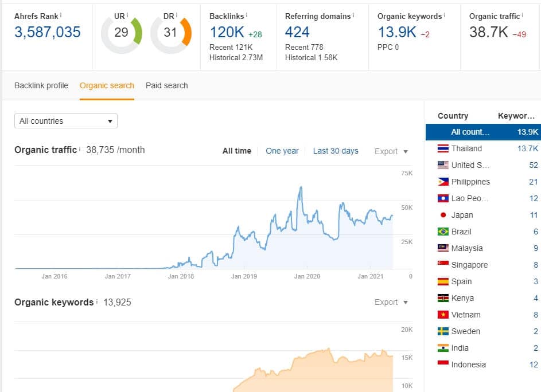Click the Brazil flag icon

tap(442, 232)
